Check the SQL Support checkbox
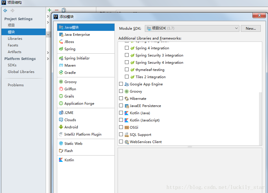 click(x=121, y=134)
